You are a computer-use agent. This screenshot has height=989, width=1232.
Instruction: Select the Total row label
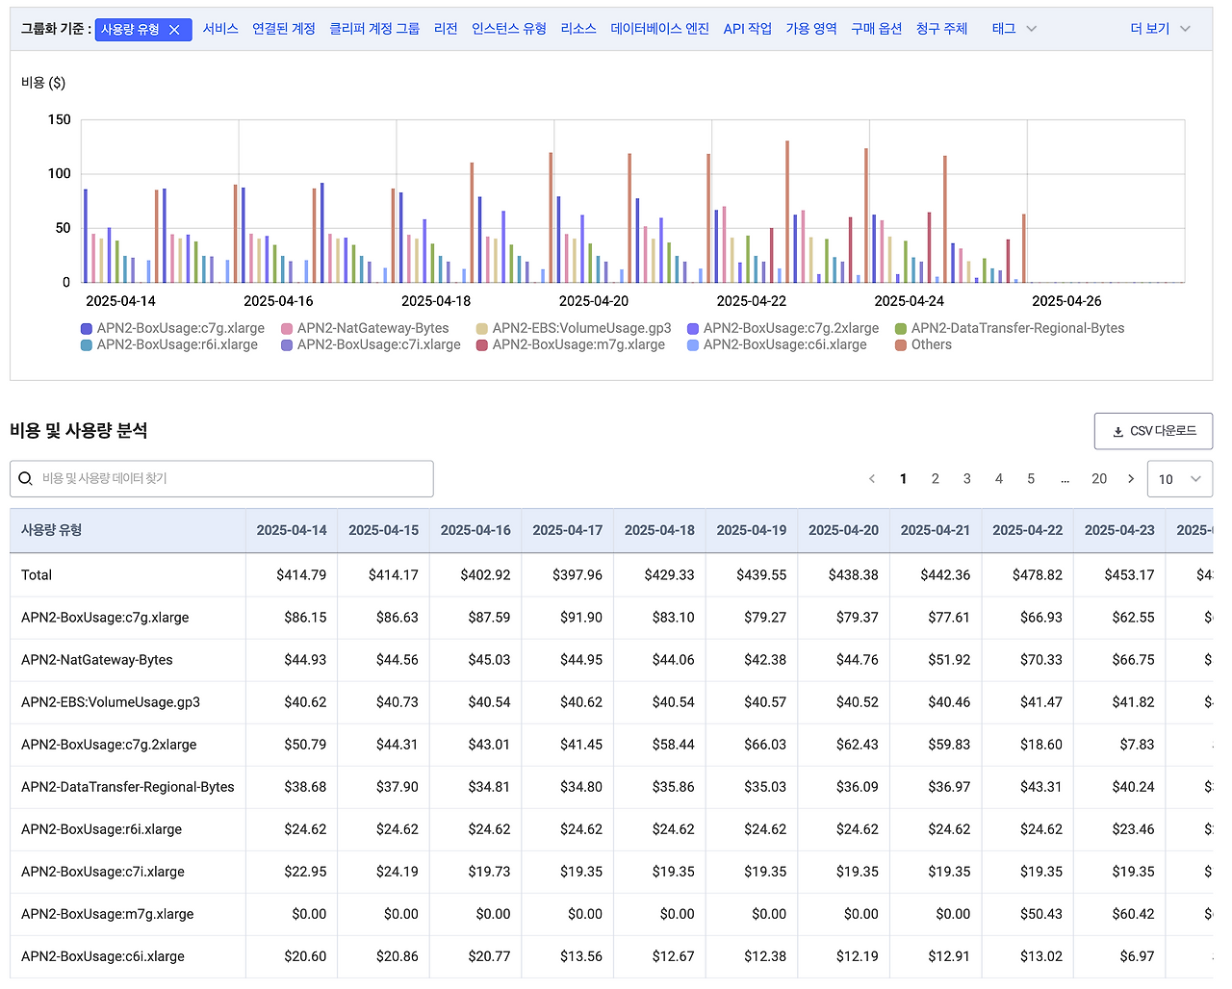point(37,575)
